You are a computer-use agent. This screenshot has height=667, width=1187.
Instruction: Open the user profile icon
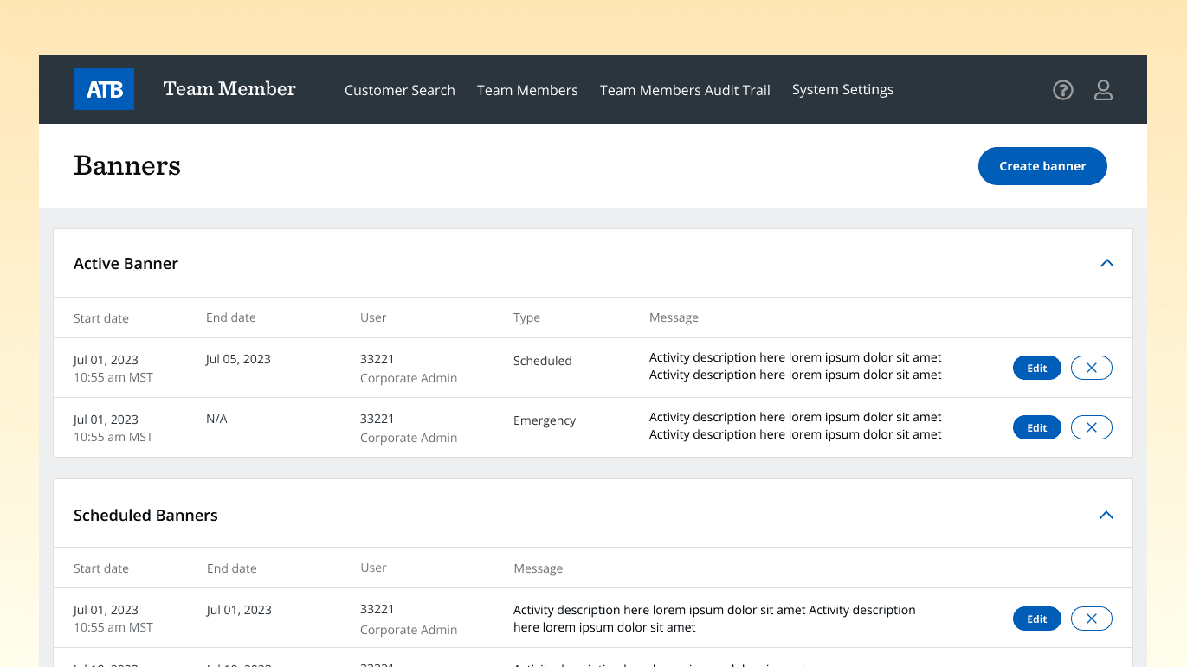point(1103,90)
